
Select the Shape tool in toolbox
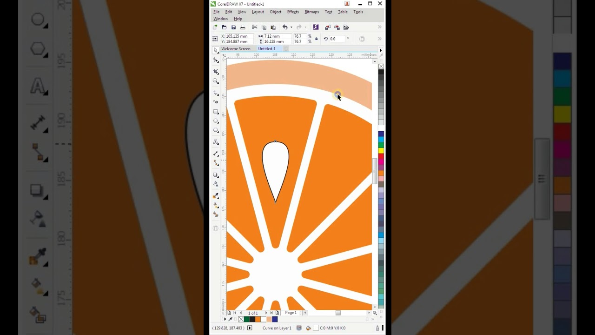[x=216, y=60]
